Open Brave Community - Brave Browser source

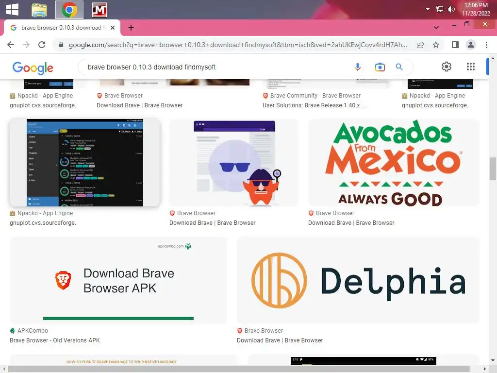312,96
